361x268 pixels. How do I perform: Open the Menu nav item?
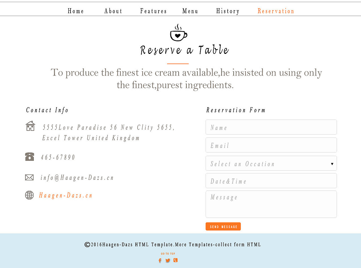tap(190, 11)
